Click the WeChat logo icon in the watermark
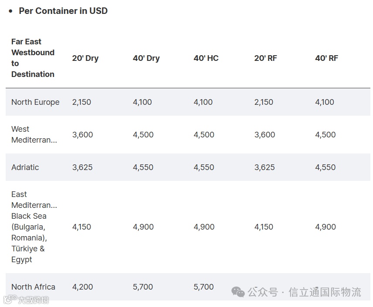Screen dimensions: 373x307 pos(238,292)
